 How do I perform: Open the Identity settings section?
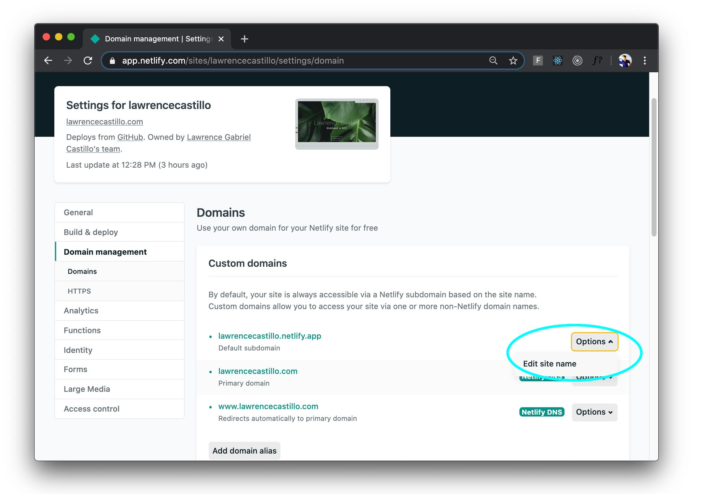(x=78, y=350)
